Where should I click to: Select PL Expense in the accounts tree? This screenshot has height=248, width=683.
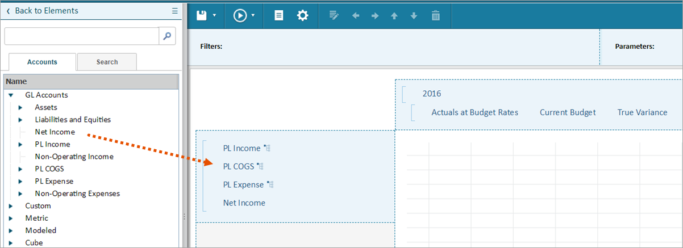coord(54,181)
